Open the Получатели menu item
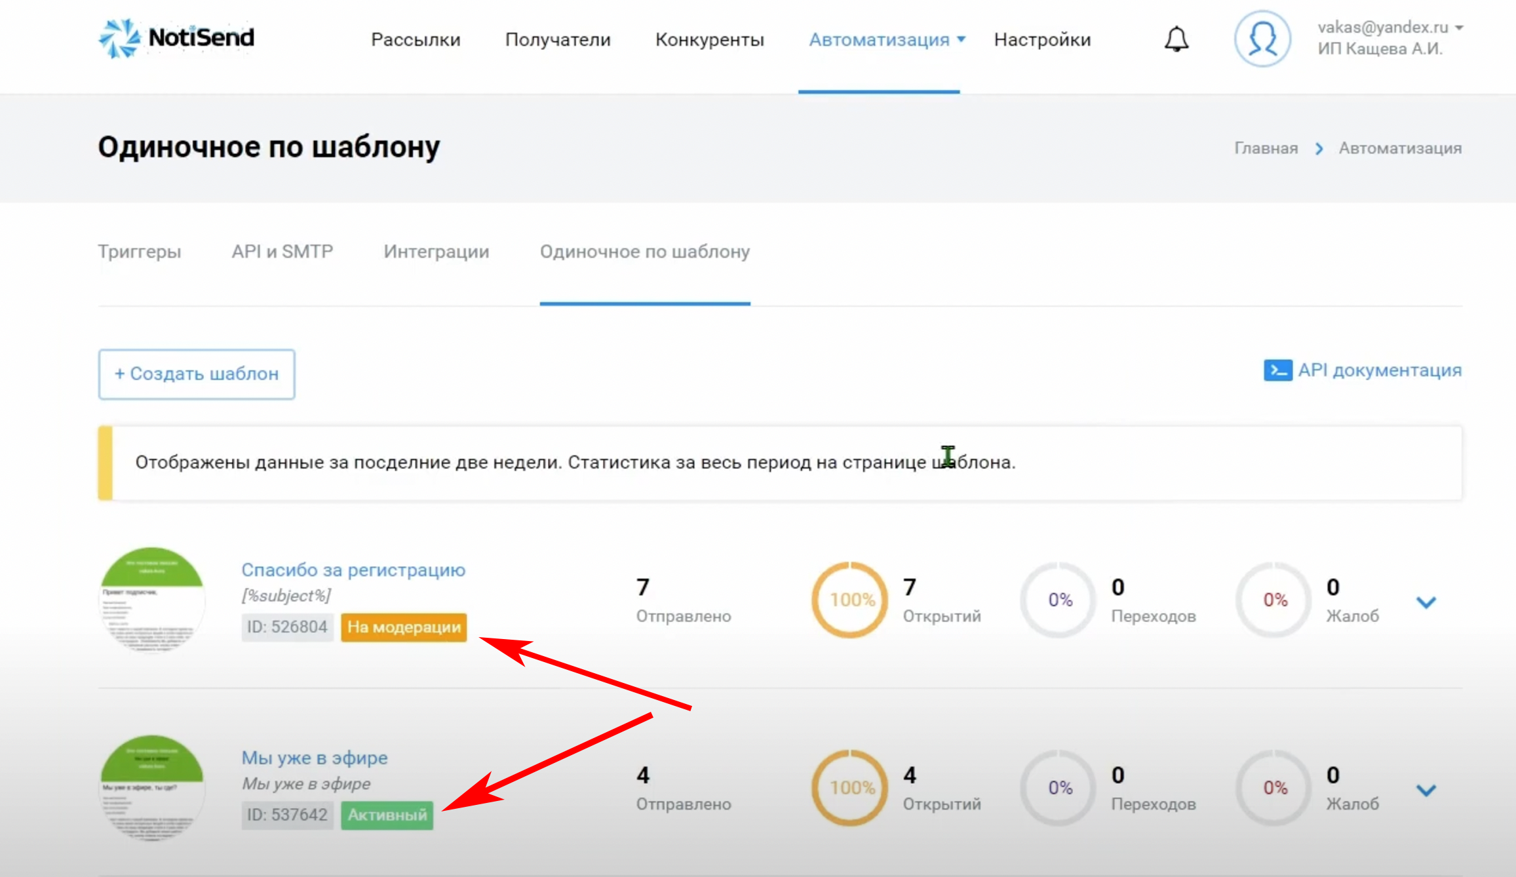The width and height of the screenshot is (1516, 877). tap(558, 39)
